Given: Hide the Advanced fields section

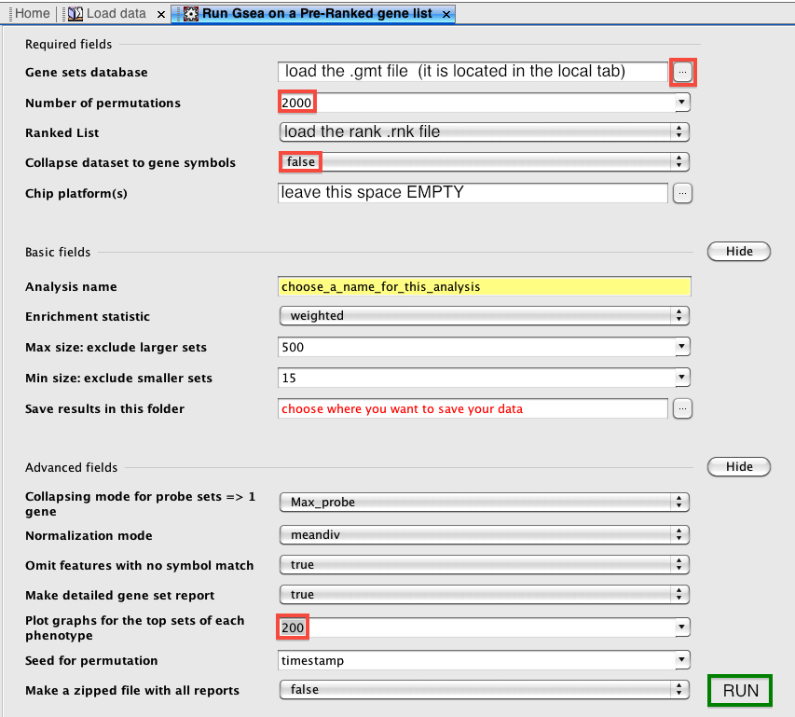Looking at the screenshot, I should pos(738,467).
